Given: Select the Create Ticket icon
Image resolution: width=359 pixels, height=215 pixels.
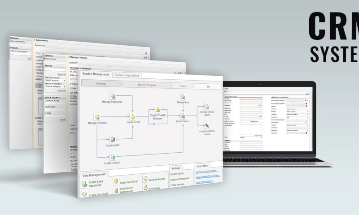Looking at the screenshot, I should point(133,116).
